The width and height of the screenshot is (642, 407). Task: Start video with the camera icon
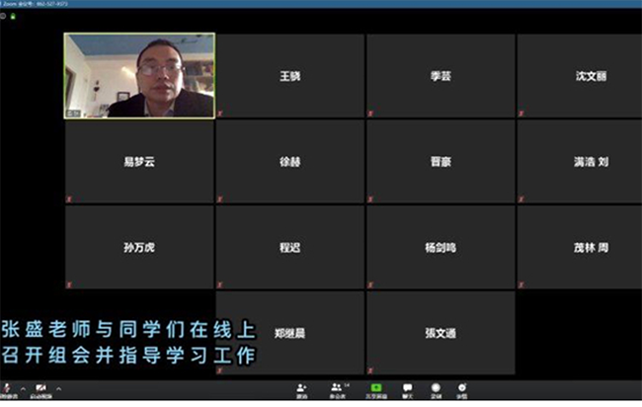point(41,388)
